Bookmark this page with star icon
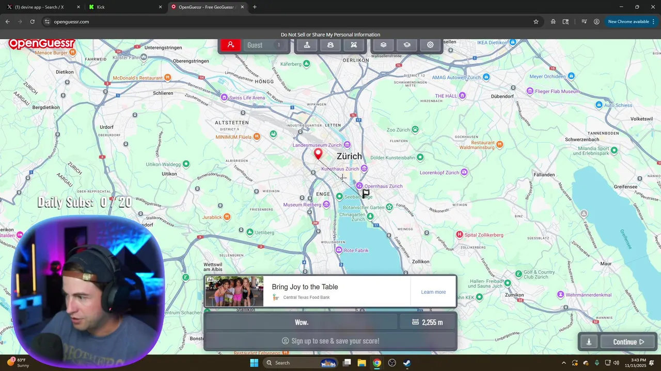The width and height of the screenshot is (661, 371). point(536,22)
